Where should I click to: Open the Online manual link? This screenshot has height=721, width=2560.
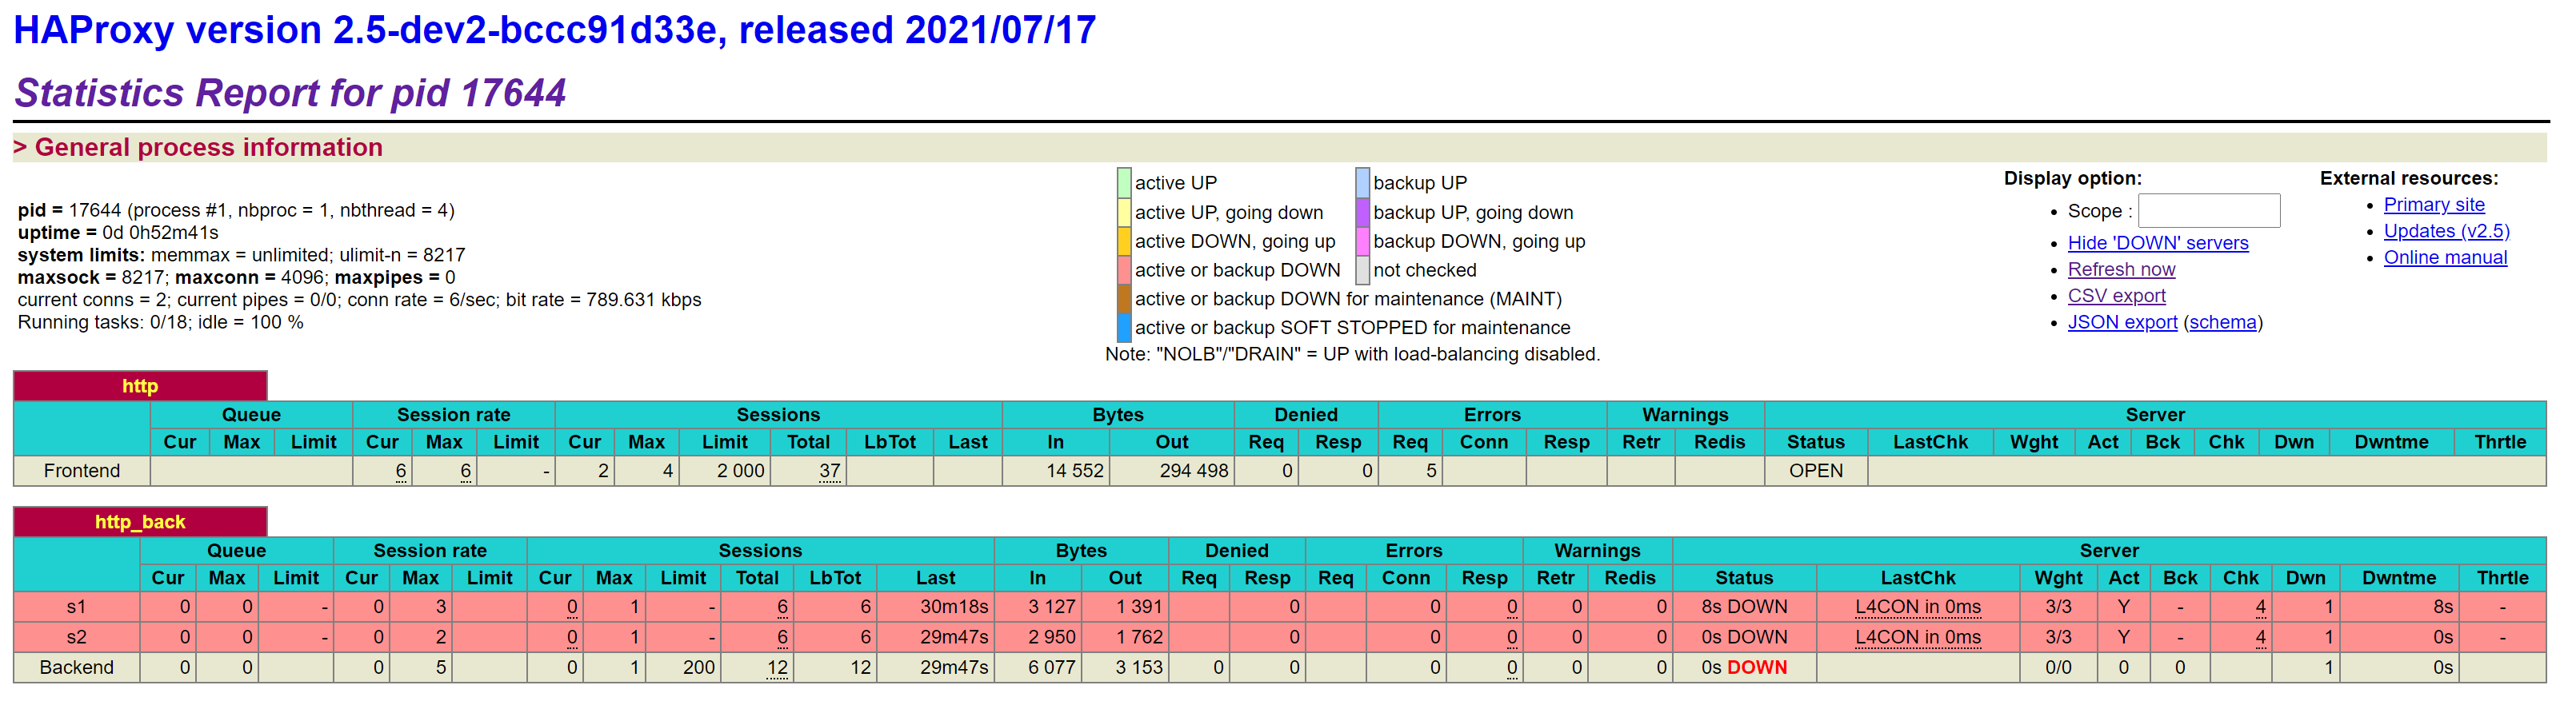(2445, 257)
